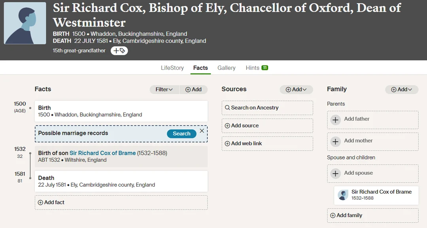Viewport: 427px width, 228px height.
Task: Click the magnifying glass in Search on Ancestry
Action: [227, 107]
